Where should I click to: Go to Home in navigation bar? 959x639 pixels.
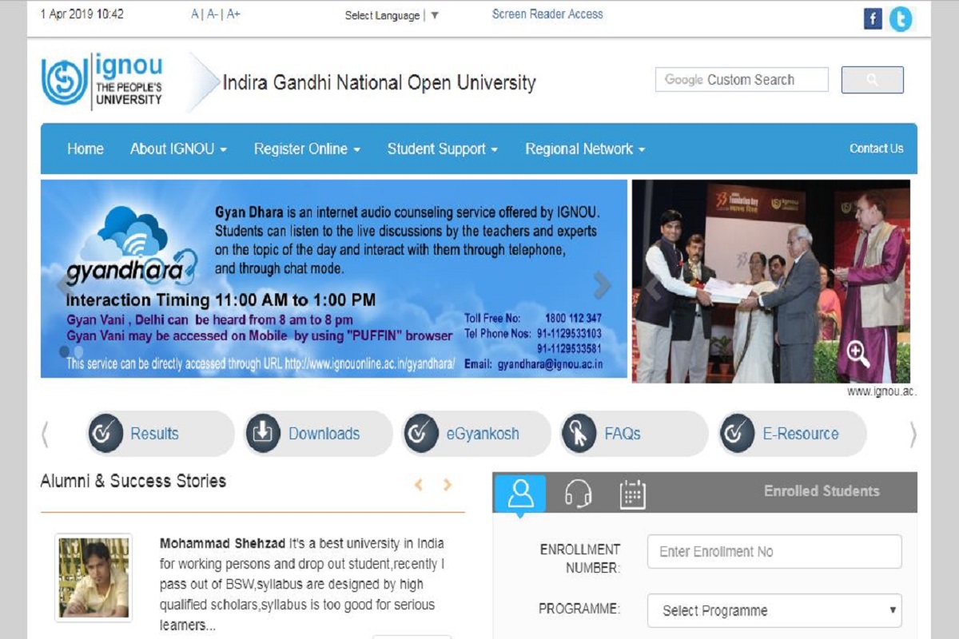coord(86,149)
